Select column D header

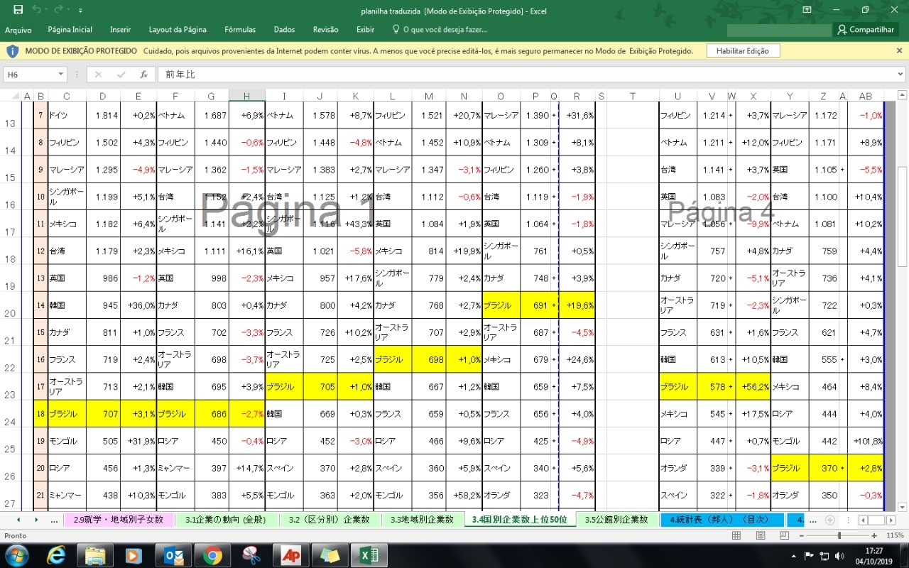(x=103, y=96)
